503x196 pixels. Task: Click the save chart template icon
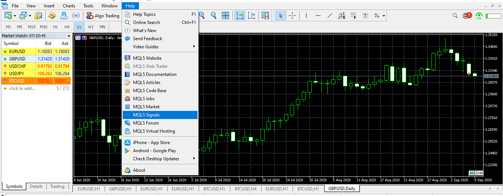(265, 15)
